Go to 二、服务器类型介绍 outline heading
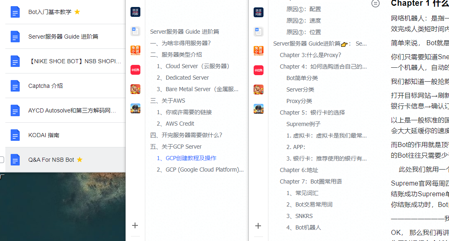Screen dimensions: 449x241 (x=176, y=55)
